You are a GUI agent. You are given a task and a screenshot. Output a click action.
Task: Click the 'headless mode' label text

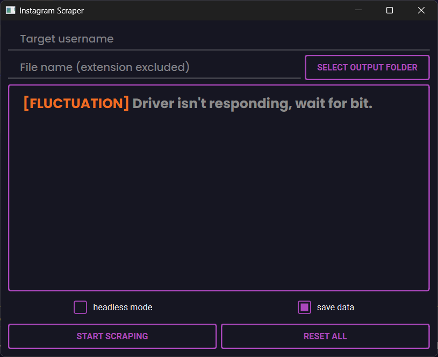123,308
